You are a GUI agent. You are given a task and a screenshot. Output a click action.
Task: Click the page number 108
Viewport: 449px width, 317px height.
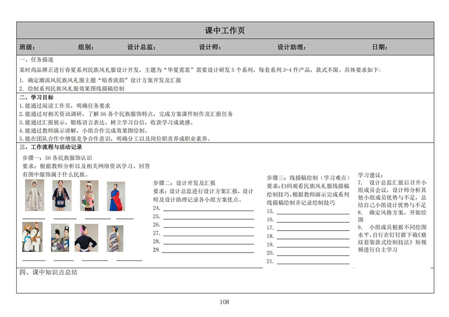(x=224, y=302)
